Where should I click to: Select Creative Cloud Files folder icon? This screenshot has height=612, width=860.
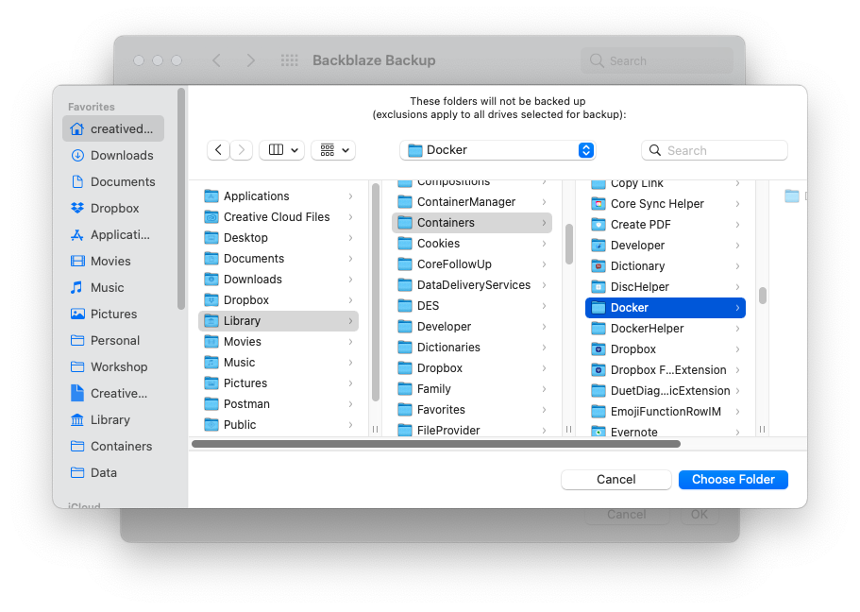(211, 217)
